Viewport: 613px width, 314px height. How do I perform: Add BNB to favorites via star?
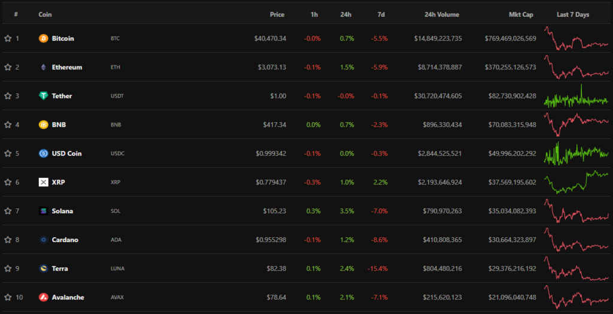7,125
